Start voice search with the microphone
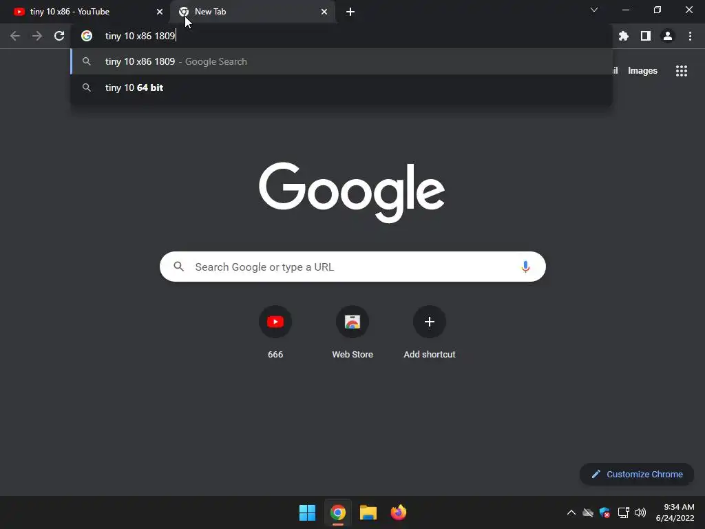The image size is (705, 529). pos(525,267)
